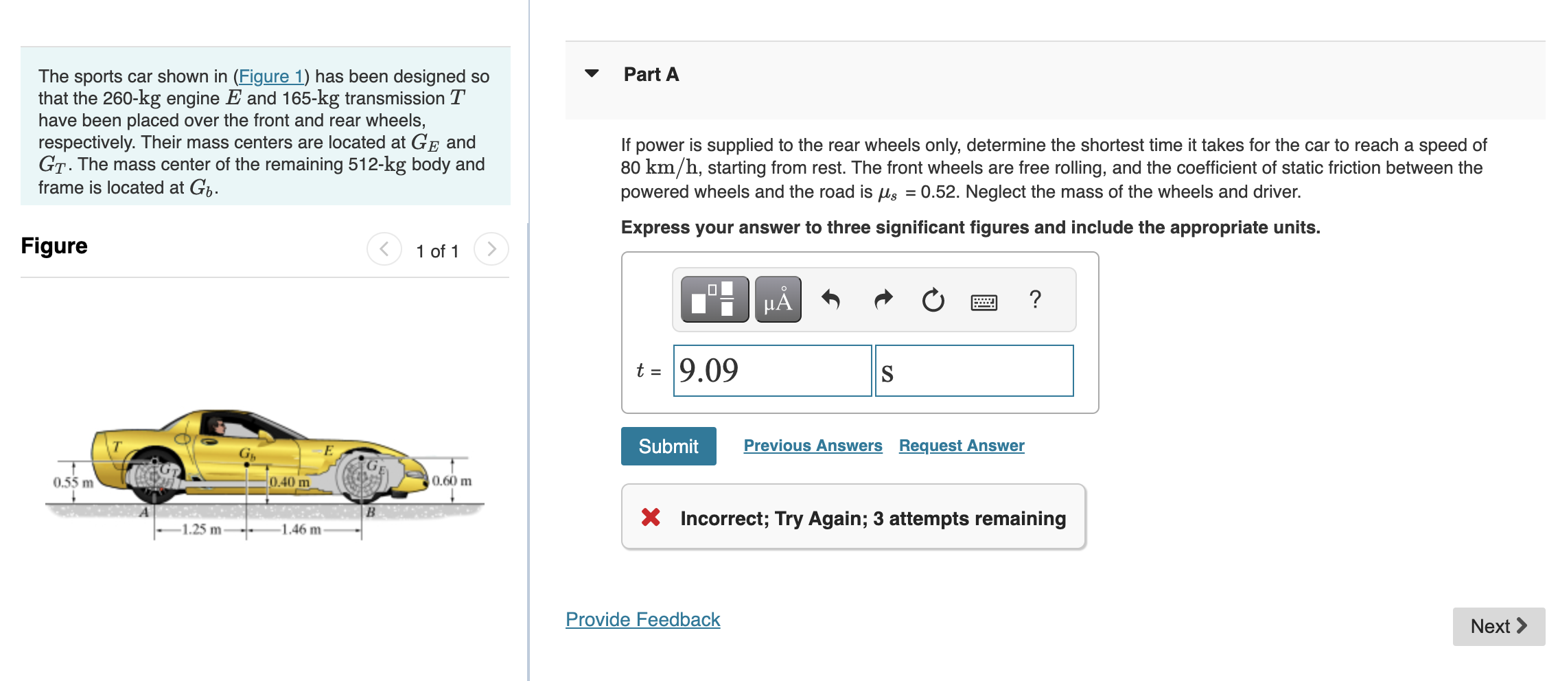Submit the answer

667,446
